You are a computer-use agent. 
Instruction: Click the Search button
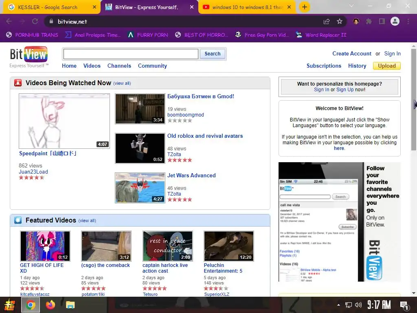213,54
